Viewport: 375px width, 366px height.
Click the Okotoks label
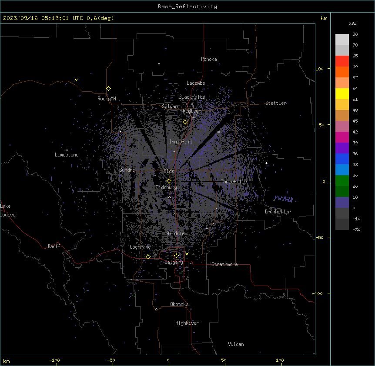pyautogui.click(x=179, y=304)
